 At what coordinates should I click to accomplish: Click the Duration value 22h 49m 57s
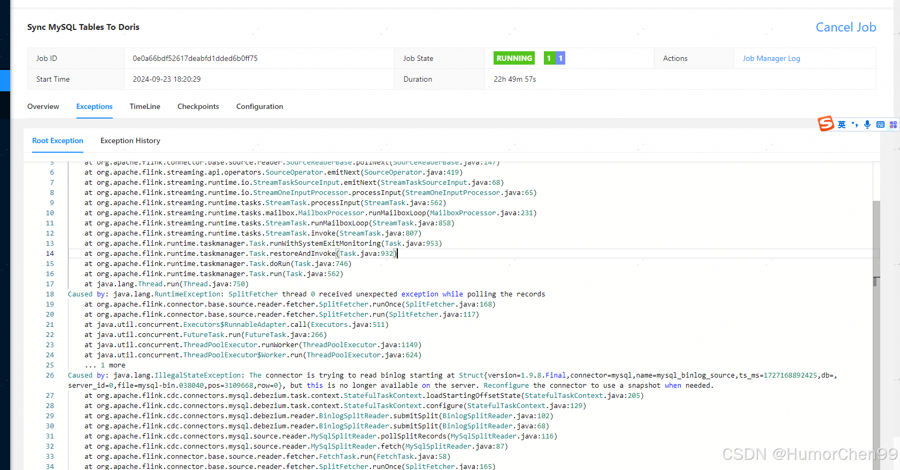click(x=515, y=79)
